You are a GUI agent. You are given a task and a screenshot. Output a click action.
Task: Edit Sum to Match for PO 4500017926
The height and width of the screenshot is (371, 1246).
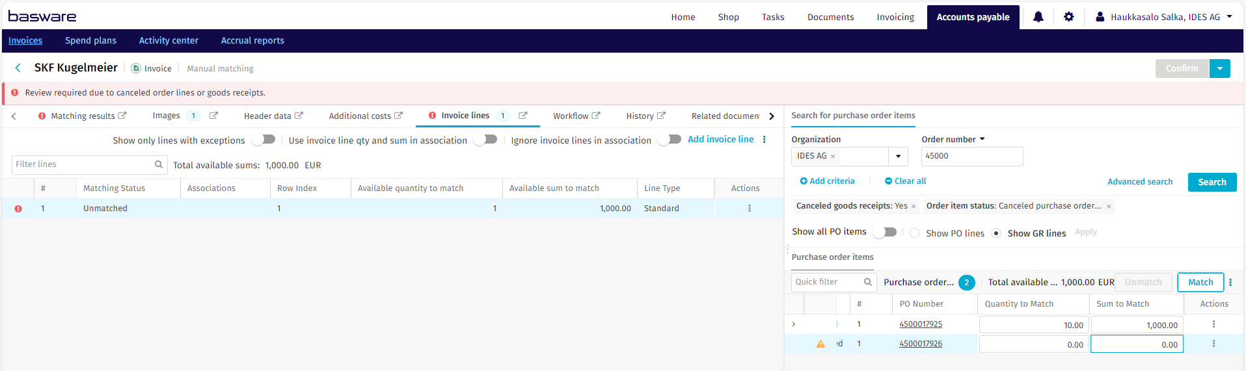[x=1137, y=344]
